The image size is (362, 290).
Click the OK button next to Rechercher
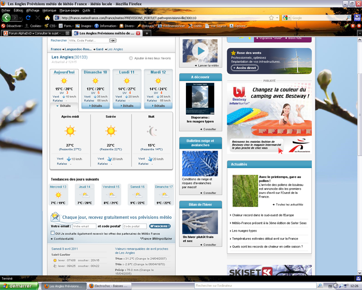(113, 40)
